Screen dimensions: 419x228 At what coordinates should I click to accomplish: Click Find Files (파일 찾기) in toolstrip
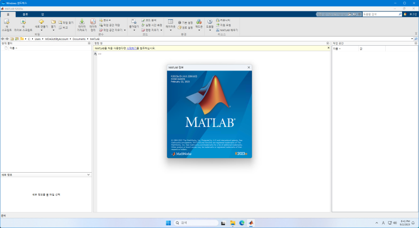click(x=66, y=23)
